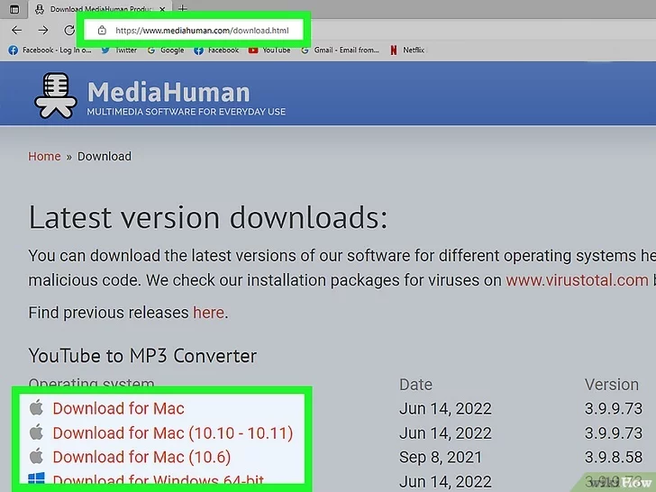Close the Download MediaHuman tab
This screenshot has height=492, width=656.
(x=162, y=9)
